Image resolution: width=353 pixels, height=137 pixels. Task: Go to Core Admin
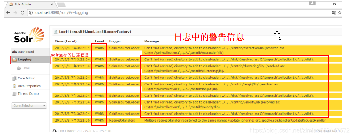[x=30, y=78]
